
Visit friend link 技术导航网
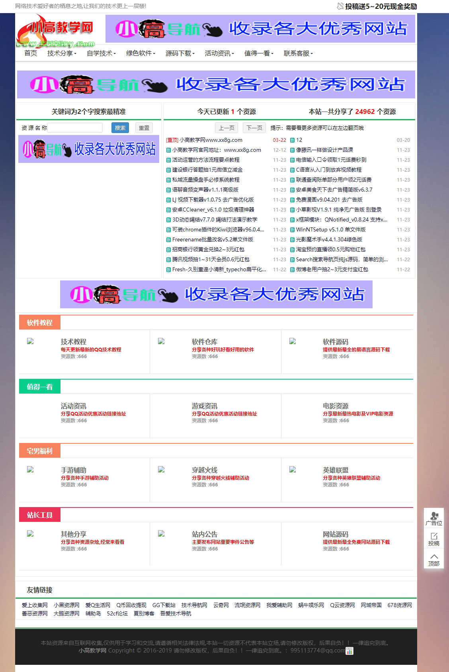click(194, 605)
